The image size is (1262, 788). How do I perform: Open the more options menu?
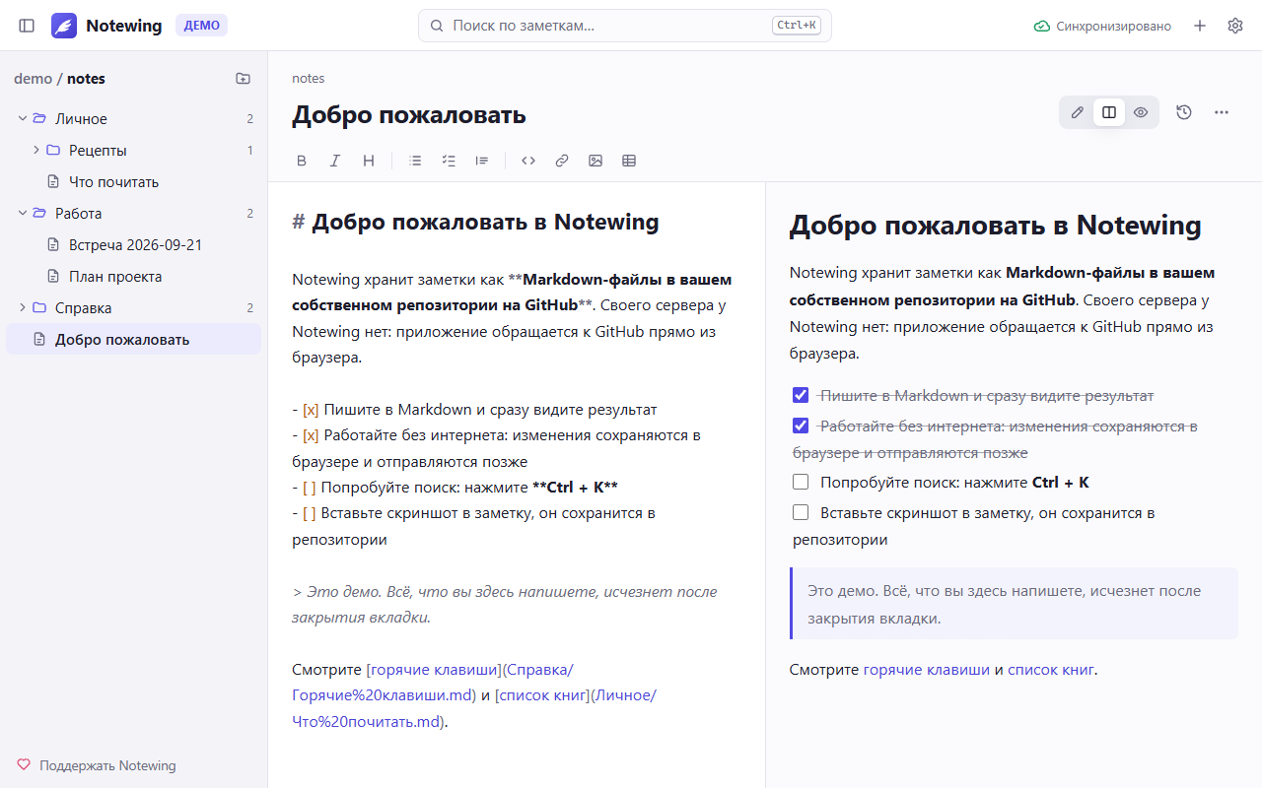tap(1222, 112)
